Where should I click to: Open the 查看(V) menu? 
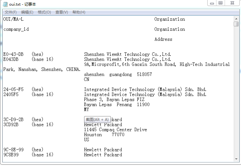point(61,12)
